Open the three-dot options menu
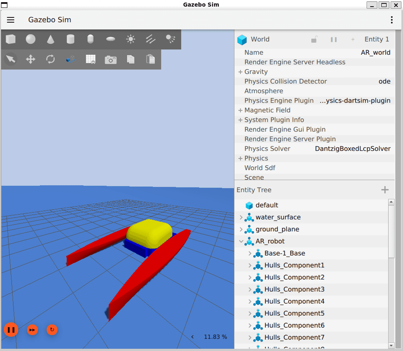The image size is (403, 351). (x=392, y=20)
